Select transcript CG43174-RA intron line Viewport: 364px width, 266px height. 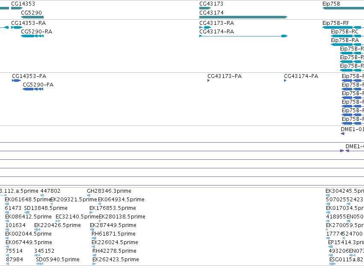241,36
